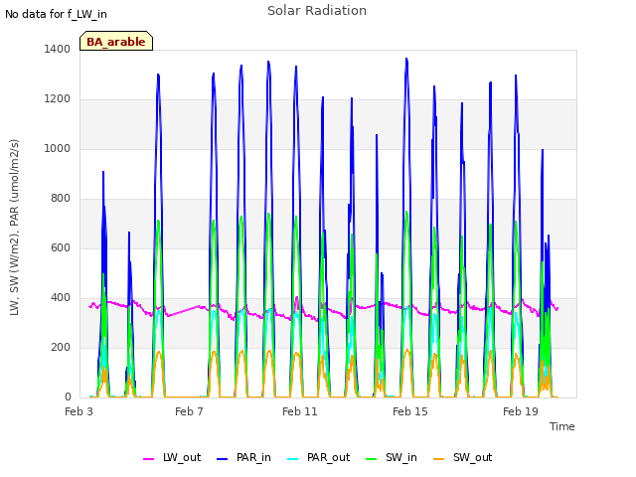Click the Feb 3 x-axis tick label
This screenshot has width=636, height=477.
pyautogui.click(x=79, y=411)
